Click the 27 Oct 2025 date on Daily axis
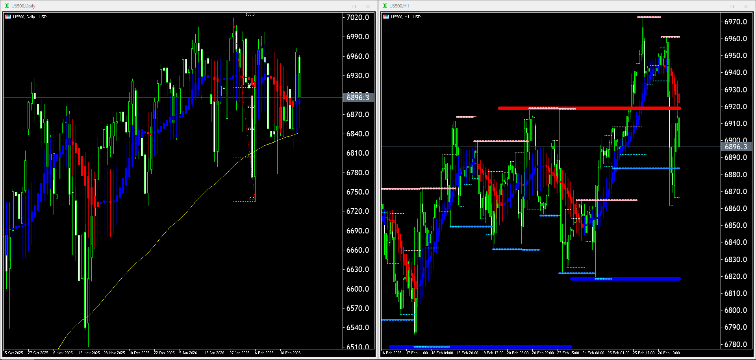The image size is (756, 360). coord(38,353)
